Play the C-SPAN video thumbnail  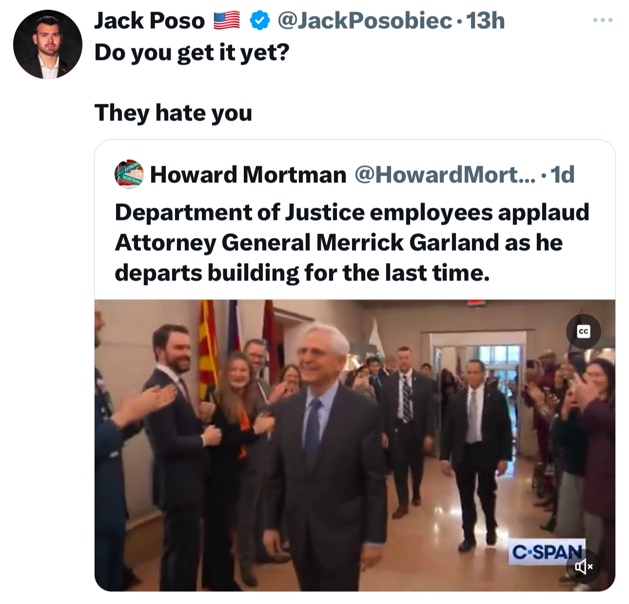coord(355,445)
